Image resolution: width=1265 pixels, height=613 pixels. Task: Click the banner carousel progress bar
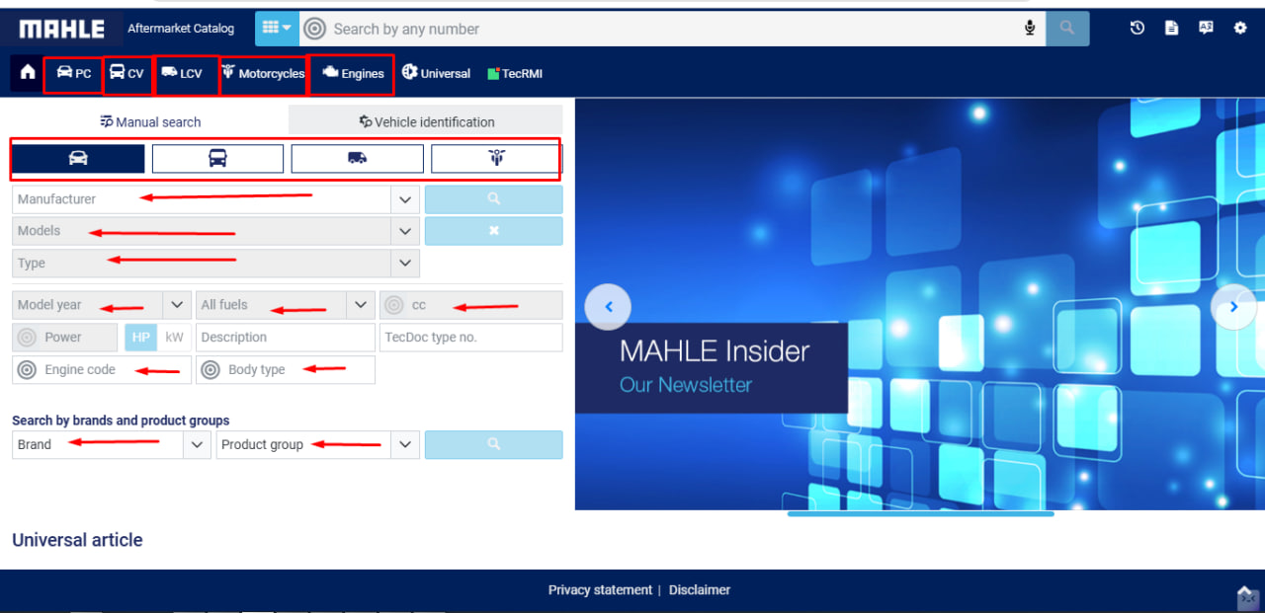(920, 514)
